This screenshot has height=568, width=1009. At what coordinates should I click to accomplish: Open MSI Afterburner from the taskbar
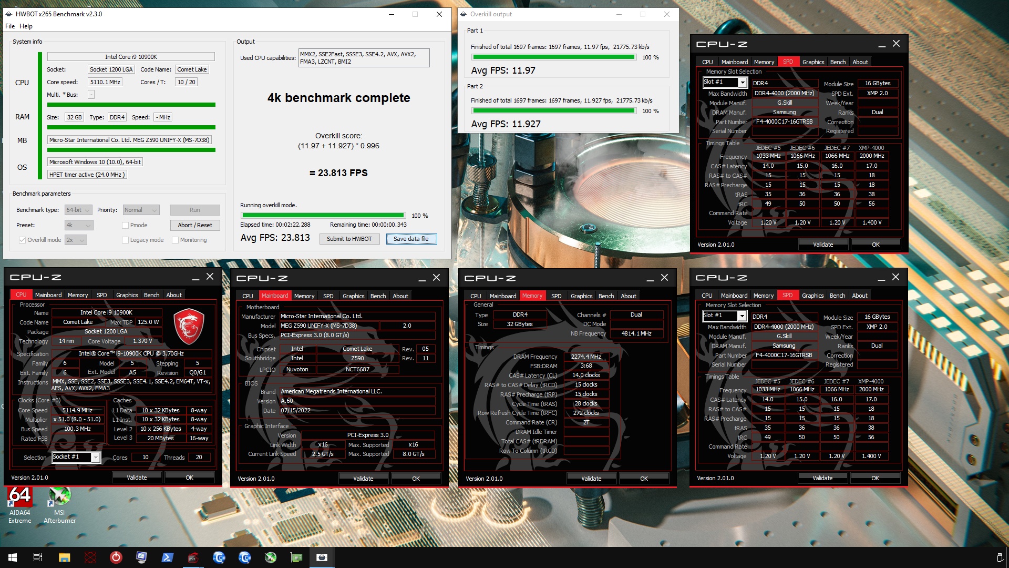click(x=270, y=557)
